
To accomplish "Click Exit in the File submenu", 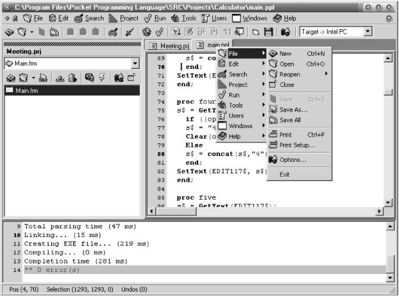I will 285,175.
